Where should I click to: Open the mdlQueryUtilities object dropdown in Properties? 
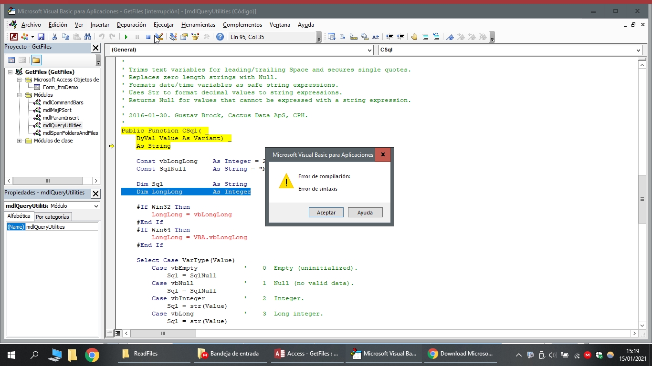click(96, 206)
